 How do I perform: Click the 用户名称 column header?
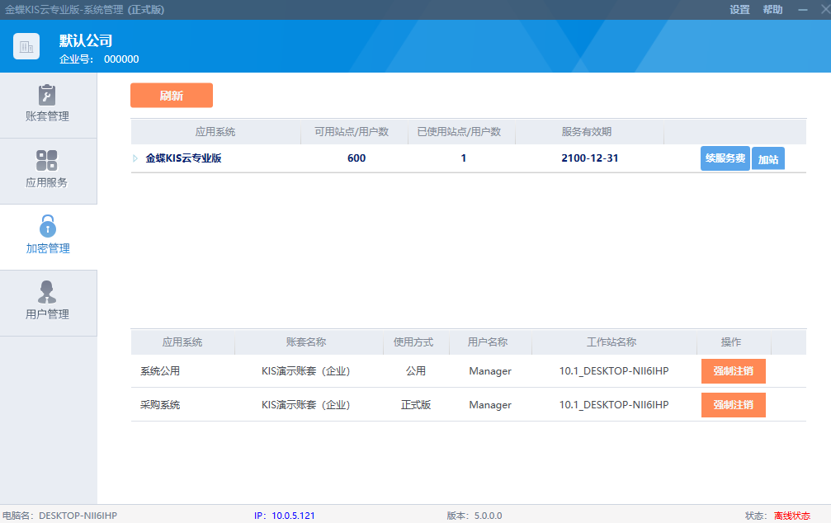pyautogui.click(x=488, y=342)
